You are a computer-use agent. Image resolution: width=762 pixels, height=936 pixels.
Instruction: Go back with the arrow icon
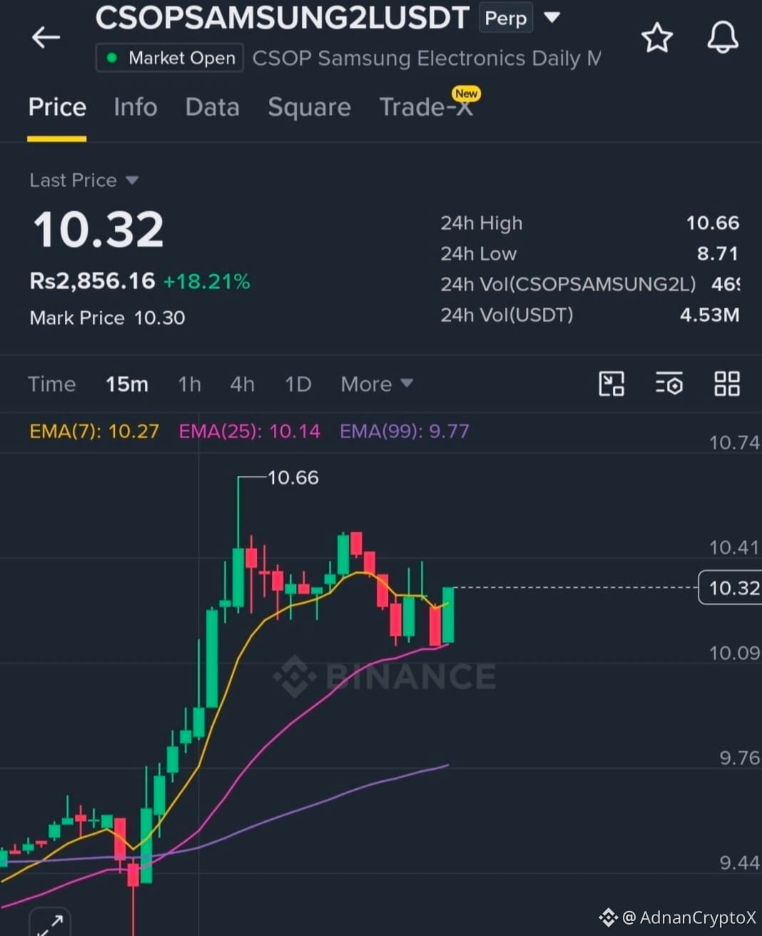[x=46, y=37]
